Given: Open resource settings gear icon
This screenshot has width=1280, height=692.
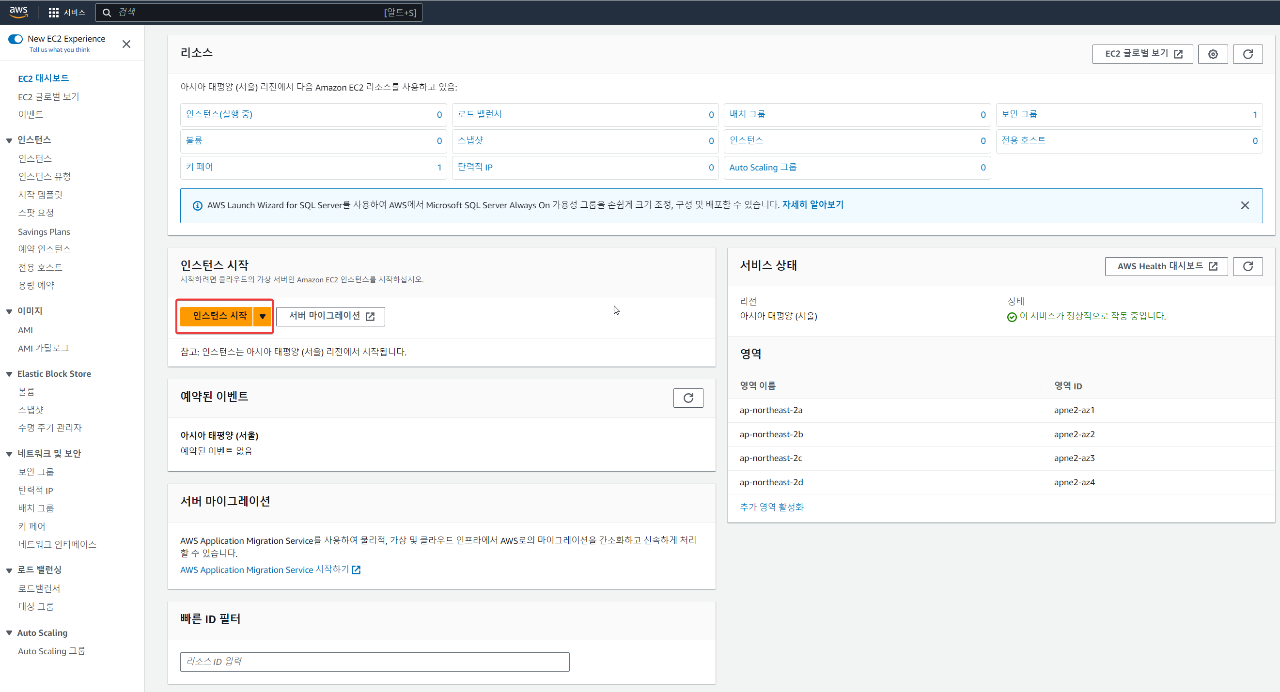Looking at the screenshot, I should pos(1213,54).
